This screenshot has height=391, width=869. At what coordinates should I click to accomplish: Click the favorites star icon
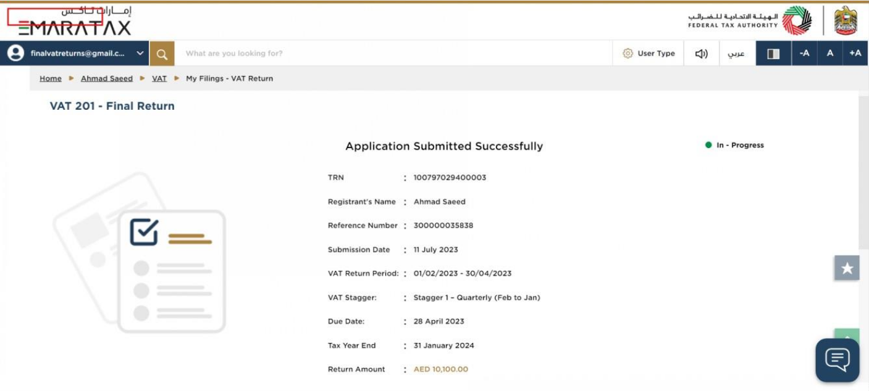[847, 268]
